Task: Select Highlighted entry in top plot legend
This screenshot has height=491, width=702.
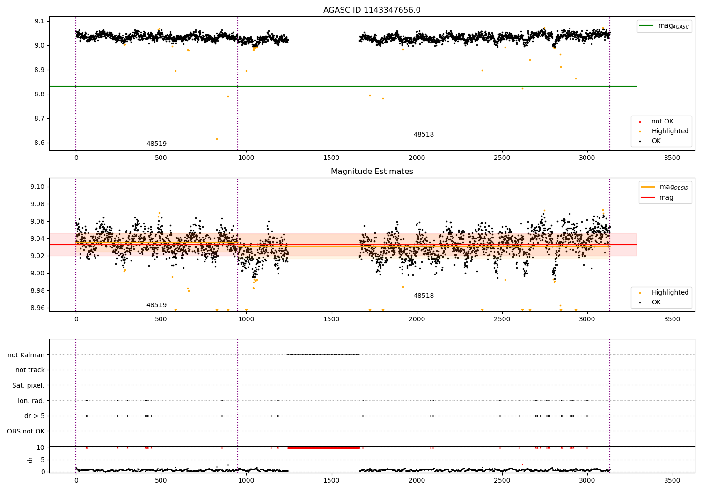Action: point(670,131)
